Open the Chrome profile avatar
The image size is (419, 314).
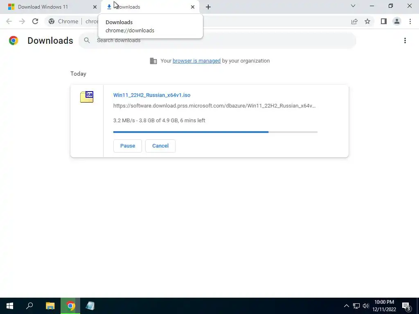coord(397,21)
